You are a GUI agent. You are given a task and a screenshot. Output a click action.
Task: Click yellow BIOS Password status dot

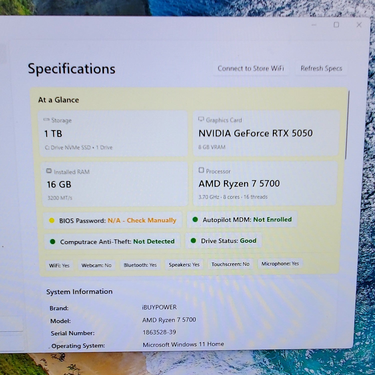[x=52, y=220]
